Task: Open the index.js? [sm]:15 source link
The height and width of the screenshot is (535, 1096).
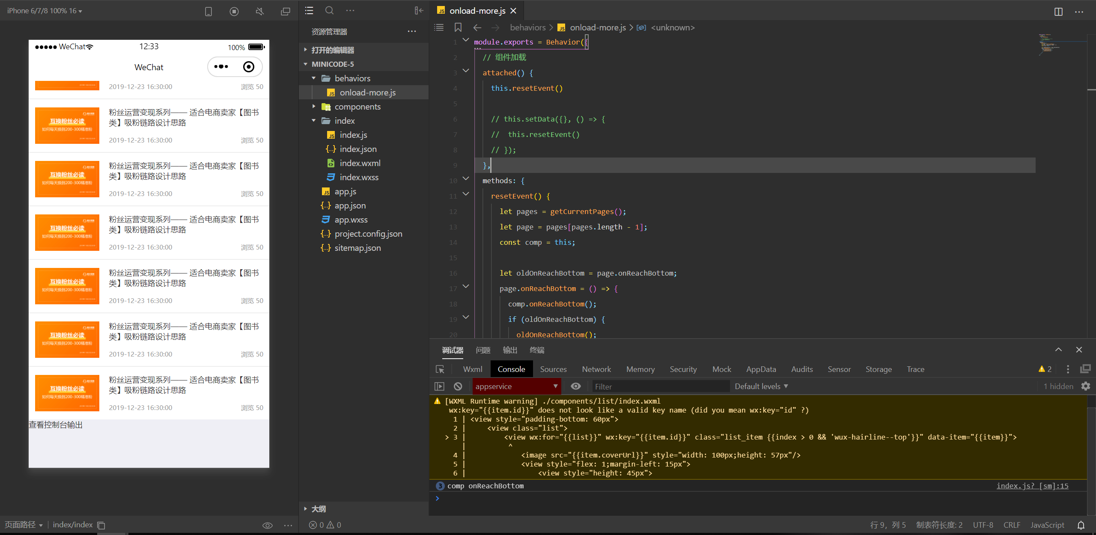Action: click(x=1032, y=486)
